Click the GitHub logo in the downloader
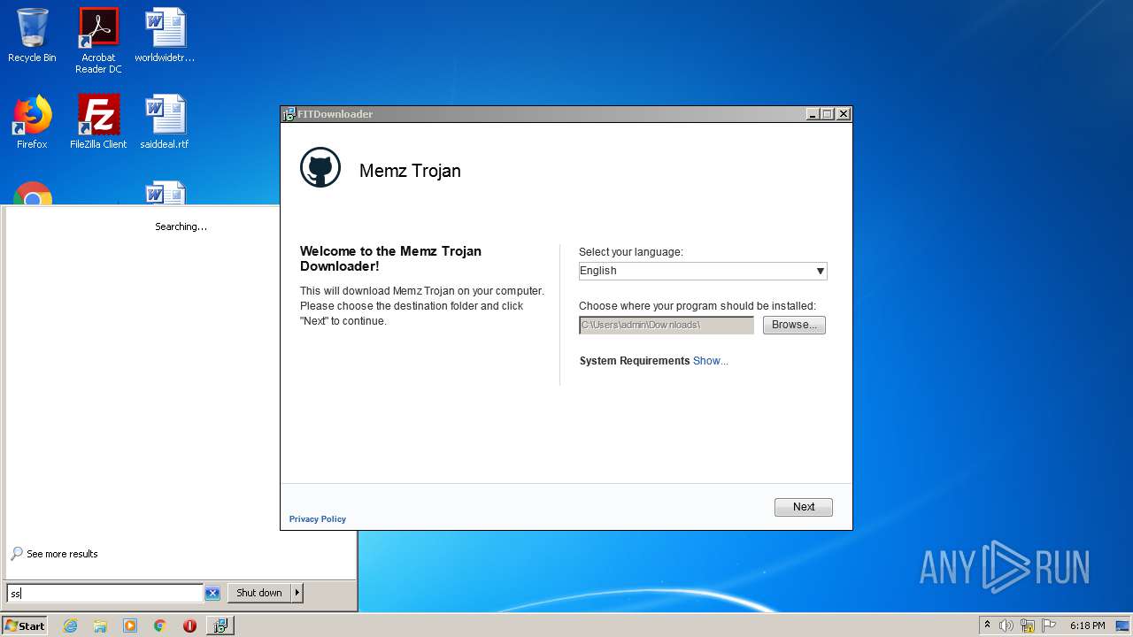 pyautogui.click(x=320, y=167)
